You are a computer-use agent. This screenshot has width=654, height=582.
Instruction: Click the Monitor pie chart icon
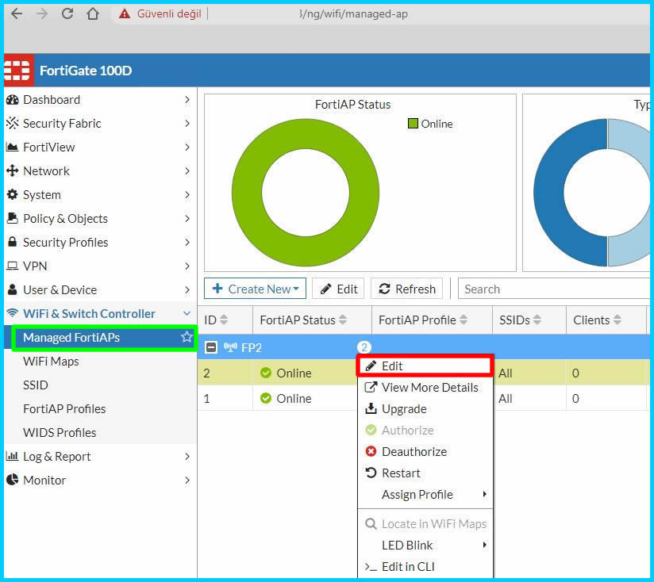point(13,480)
